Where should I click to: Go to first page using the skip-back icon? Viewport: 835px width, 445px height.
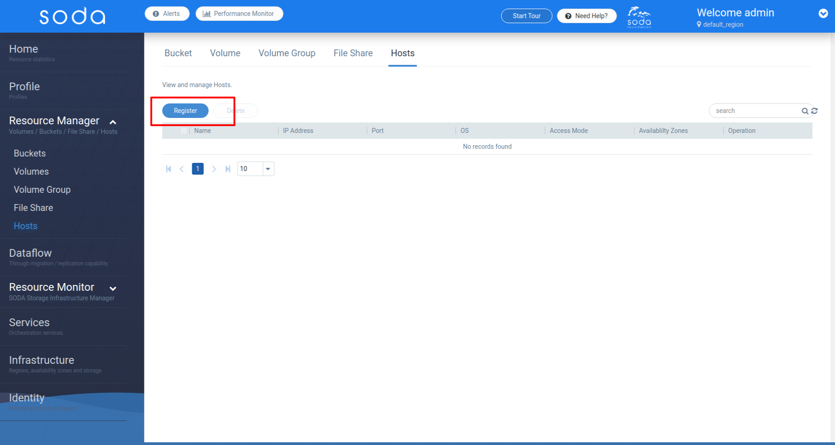169,169
